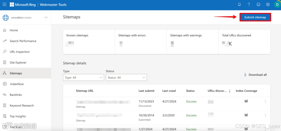
Task: Click the Site Explorer list icon
Action: coord(5,63)
